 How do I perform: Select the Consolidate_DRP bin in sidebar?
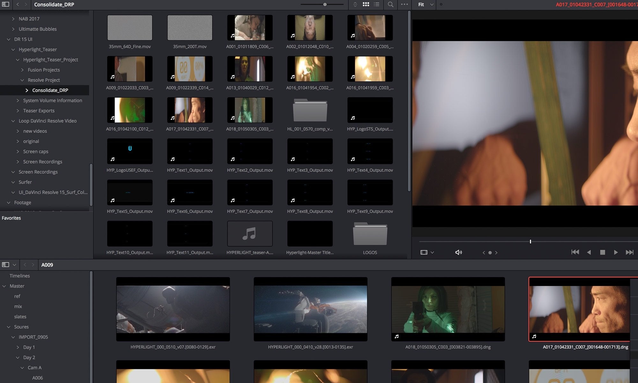50,90
